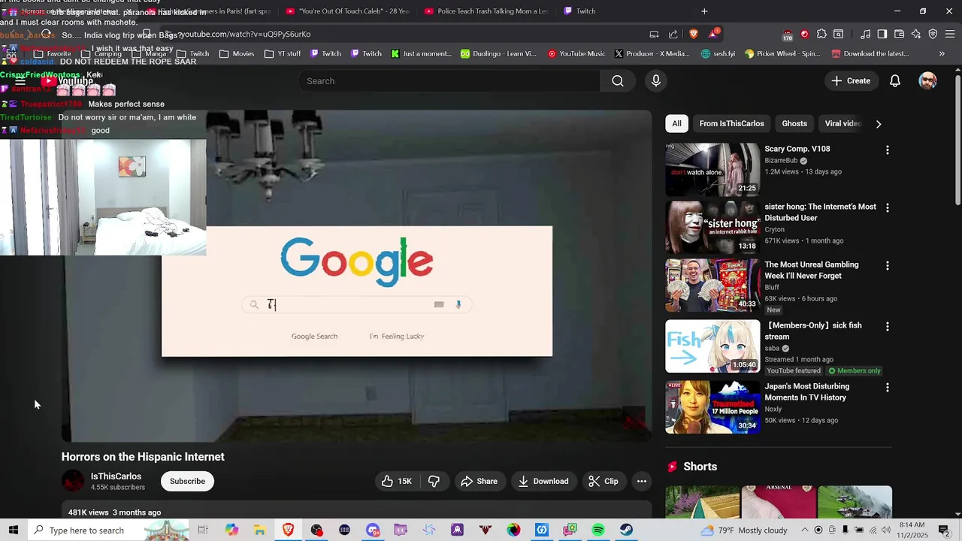
Task: Open the Movies bookmarks folder
Action: click(236, 54)
